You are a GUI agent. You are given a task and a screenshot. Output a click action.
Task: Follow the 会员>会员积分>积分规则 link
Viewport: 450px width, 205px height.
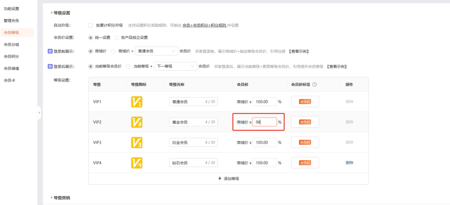point(205,25)
